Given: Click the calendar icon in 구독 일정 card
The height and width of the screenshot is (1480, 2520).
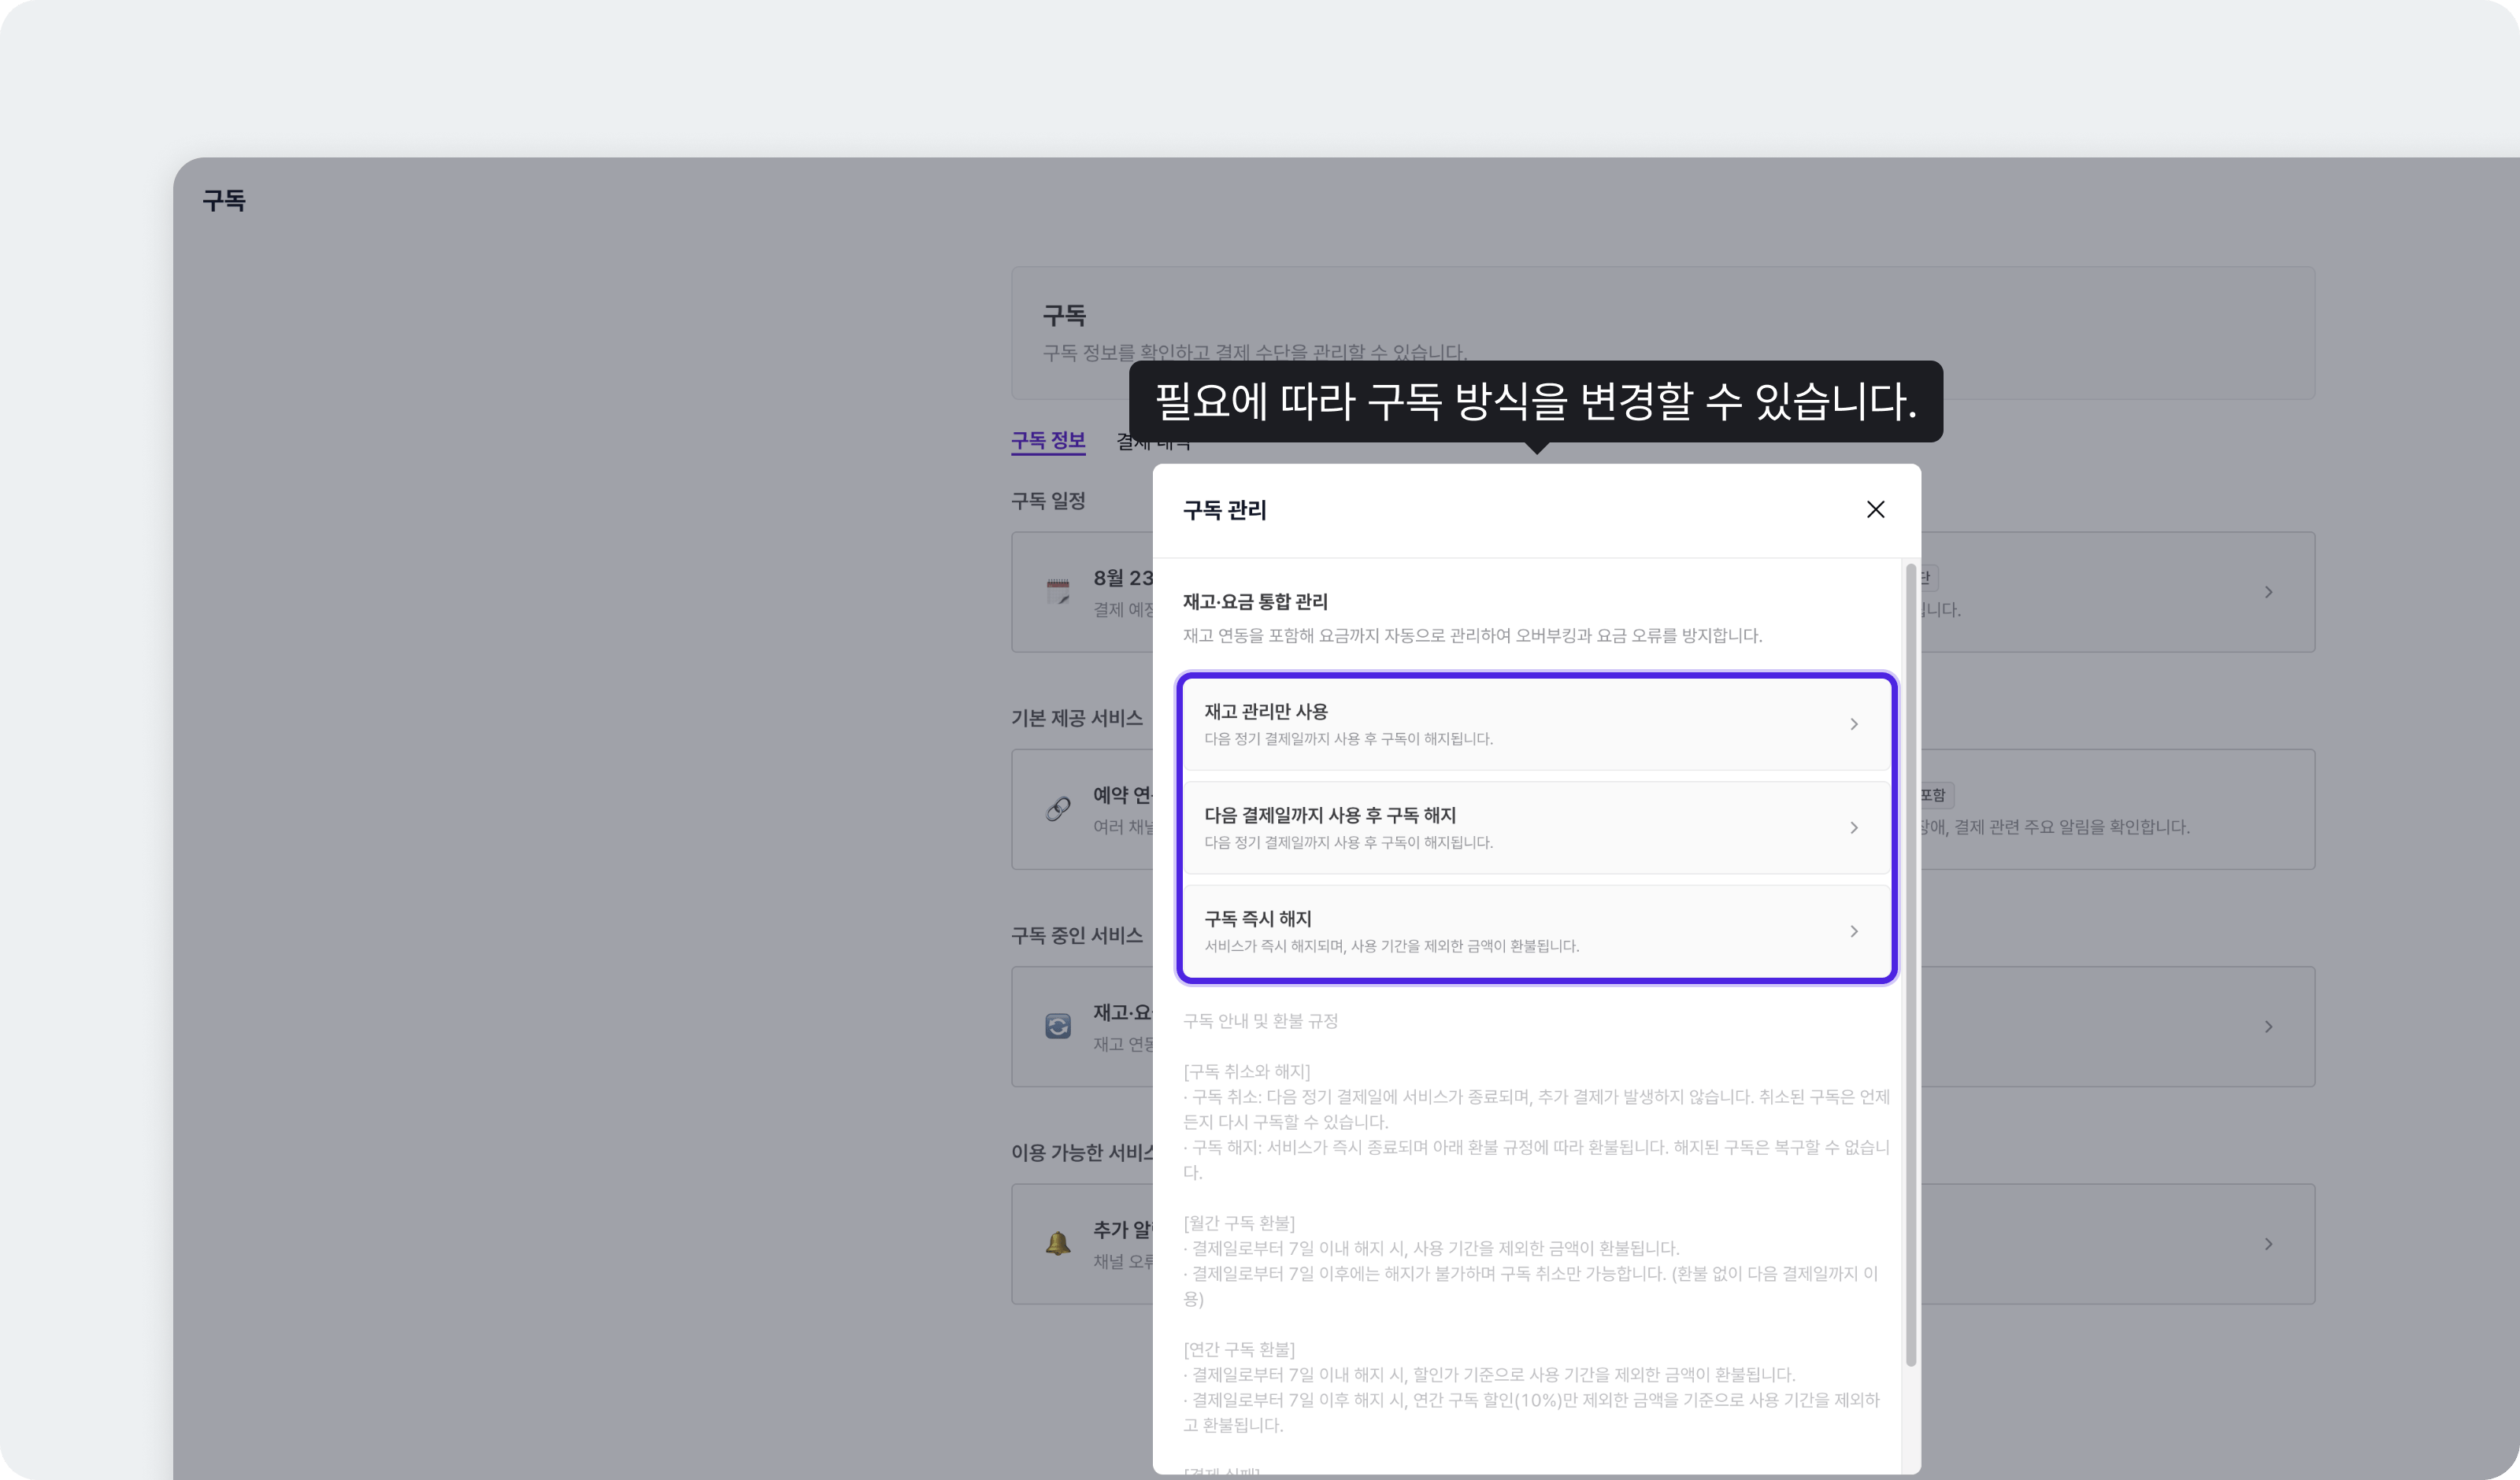Looking at the screenshot, I should (x=1058, y=591).
